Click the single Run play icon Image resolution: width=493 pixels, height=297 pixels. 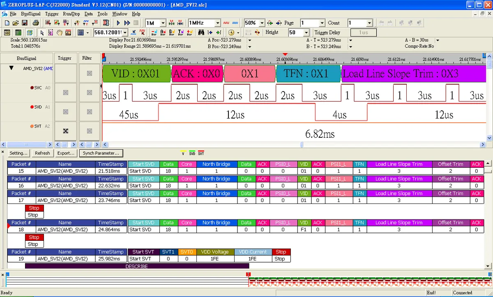pyautogui.click(x=118, y=23)
